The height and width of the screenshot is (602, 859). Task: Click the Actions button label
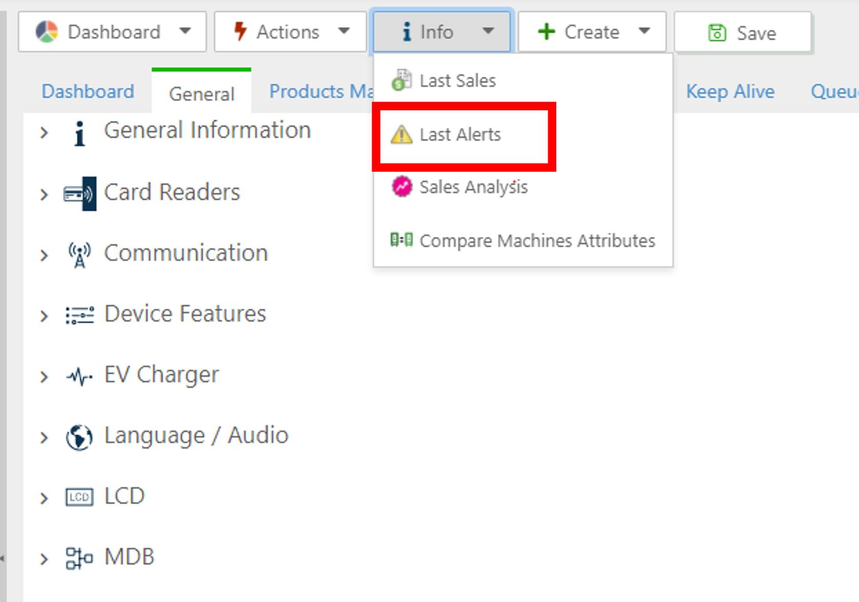coord(288,32)
